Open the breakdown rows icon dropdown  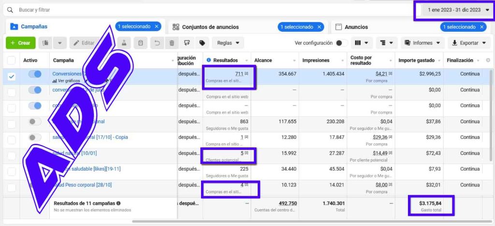tap(386, 43)
